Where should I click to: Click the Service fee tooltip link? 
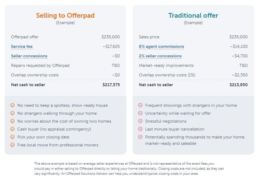(x=22, y=47)
